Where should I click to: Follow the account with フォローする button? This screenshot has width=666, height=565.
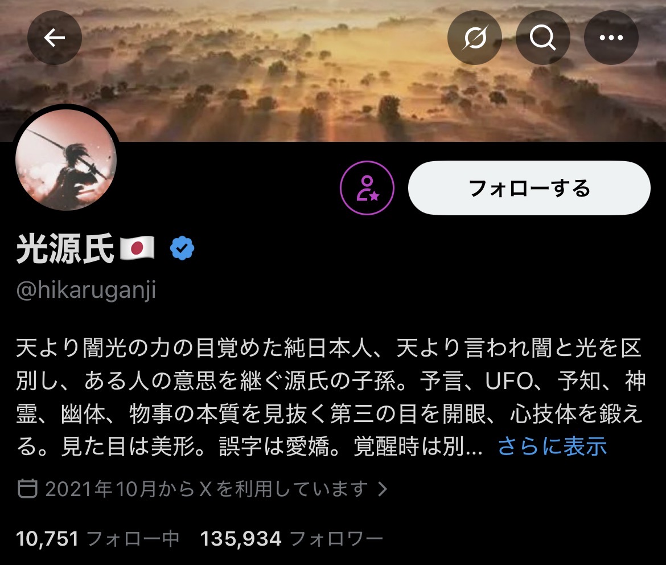(529, 188)
